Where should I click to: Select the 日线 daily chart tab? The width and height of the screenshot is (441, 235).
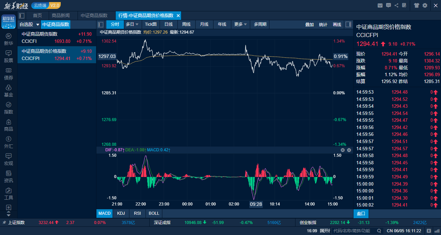(x=169, y=24)
